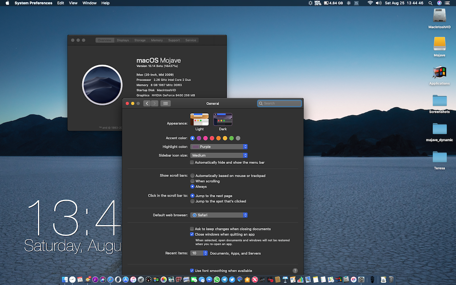Click the Search field in System Preferences
This screenshot has height=285, width=456.
280,103
